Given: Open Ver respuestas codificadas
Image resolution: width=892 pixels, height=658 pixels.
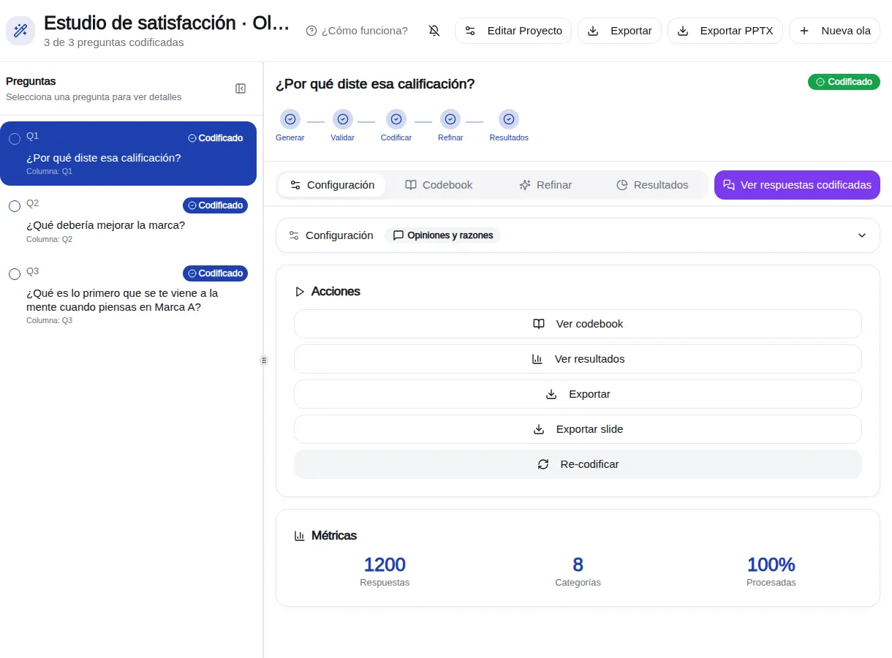Looking at the screenshot, I should 797,185.
